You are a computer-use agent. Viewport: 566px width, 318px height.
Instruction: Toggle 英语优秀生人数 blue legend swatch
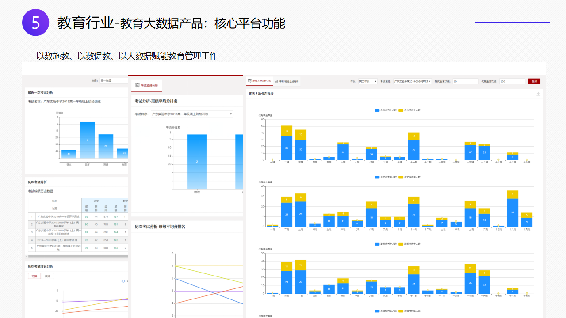377,311
